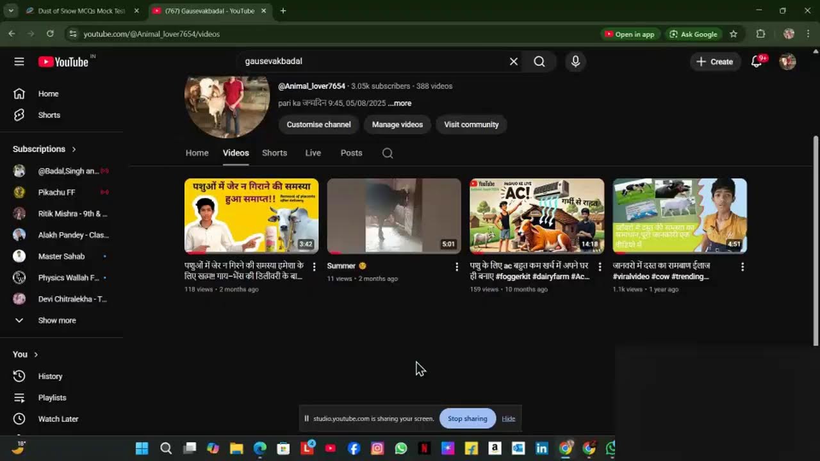Viewport: 820px width, 461px height.
Task: Open the Chrome three-dot menu
Action: click(x=808, y=34)
